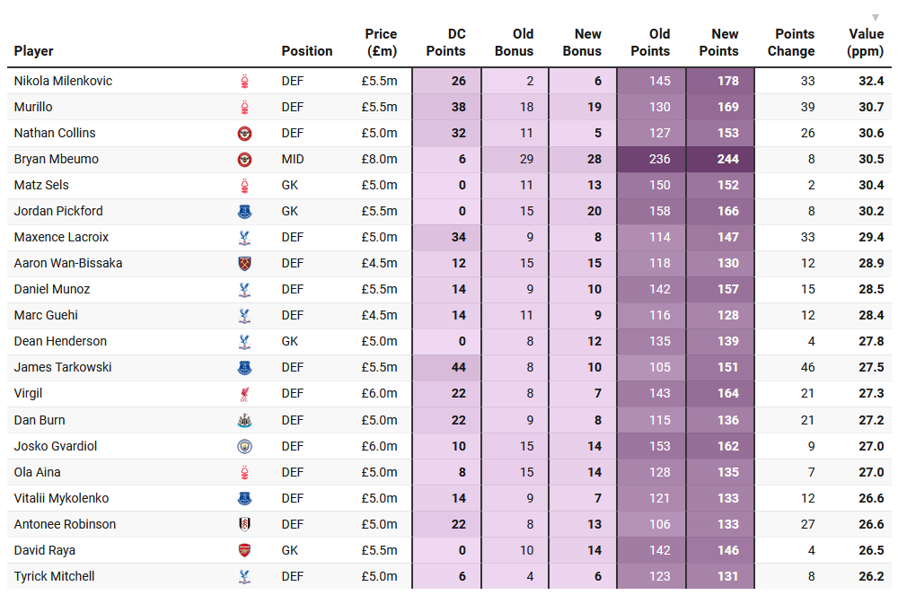Click Old Points cell showing 236

(x=652, y=160)
